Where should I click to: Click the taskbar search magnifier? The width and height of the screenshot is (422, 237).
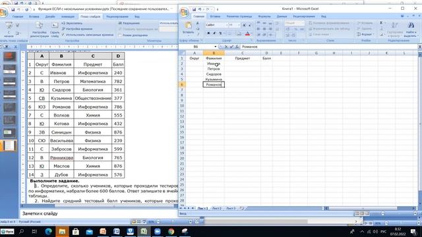pyautogui.click(x=21, y=231)
